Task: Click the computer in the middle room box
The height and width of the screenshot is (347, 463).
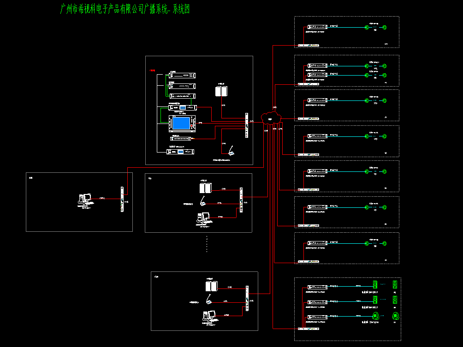Action: [203, 217]
